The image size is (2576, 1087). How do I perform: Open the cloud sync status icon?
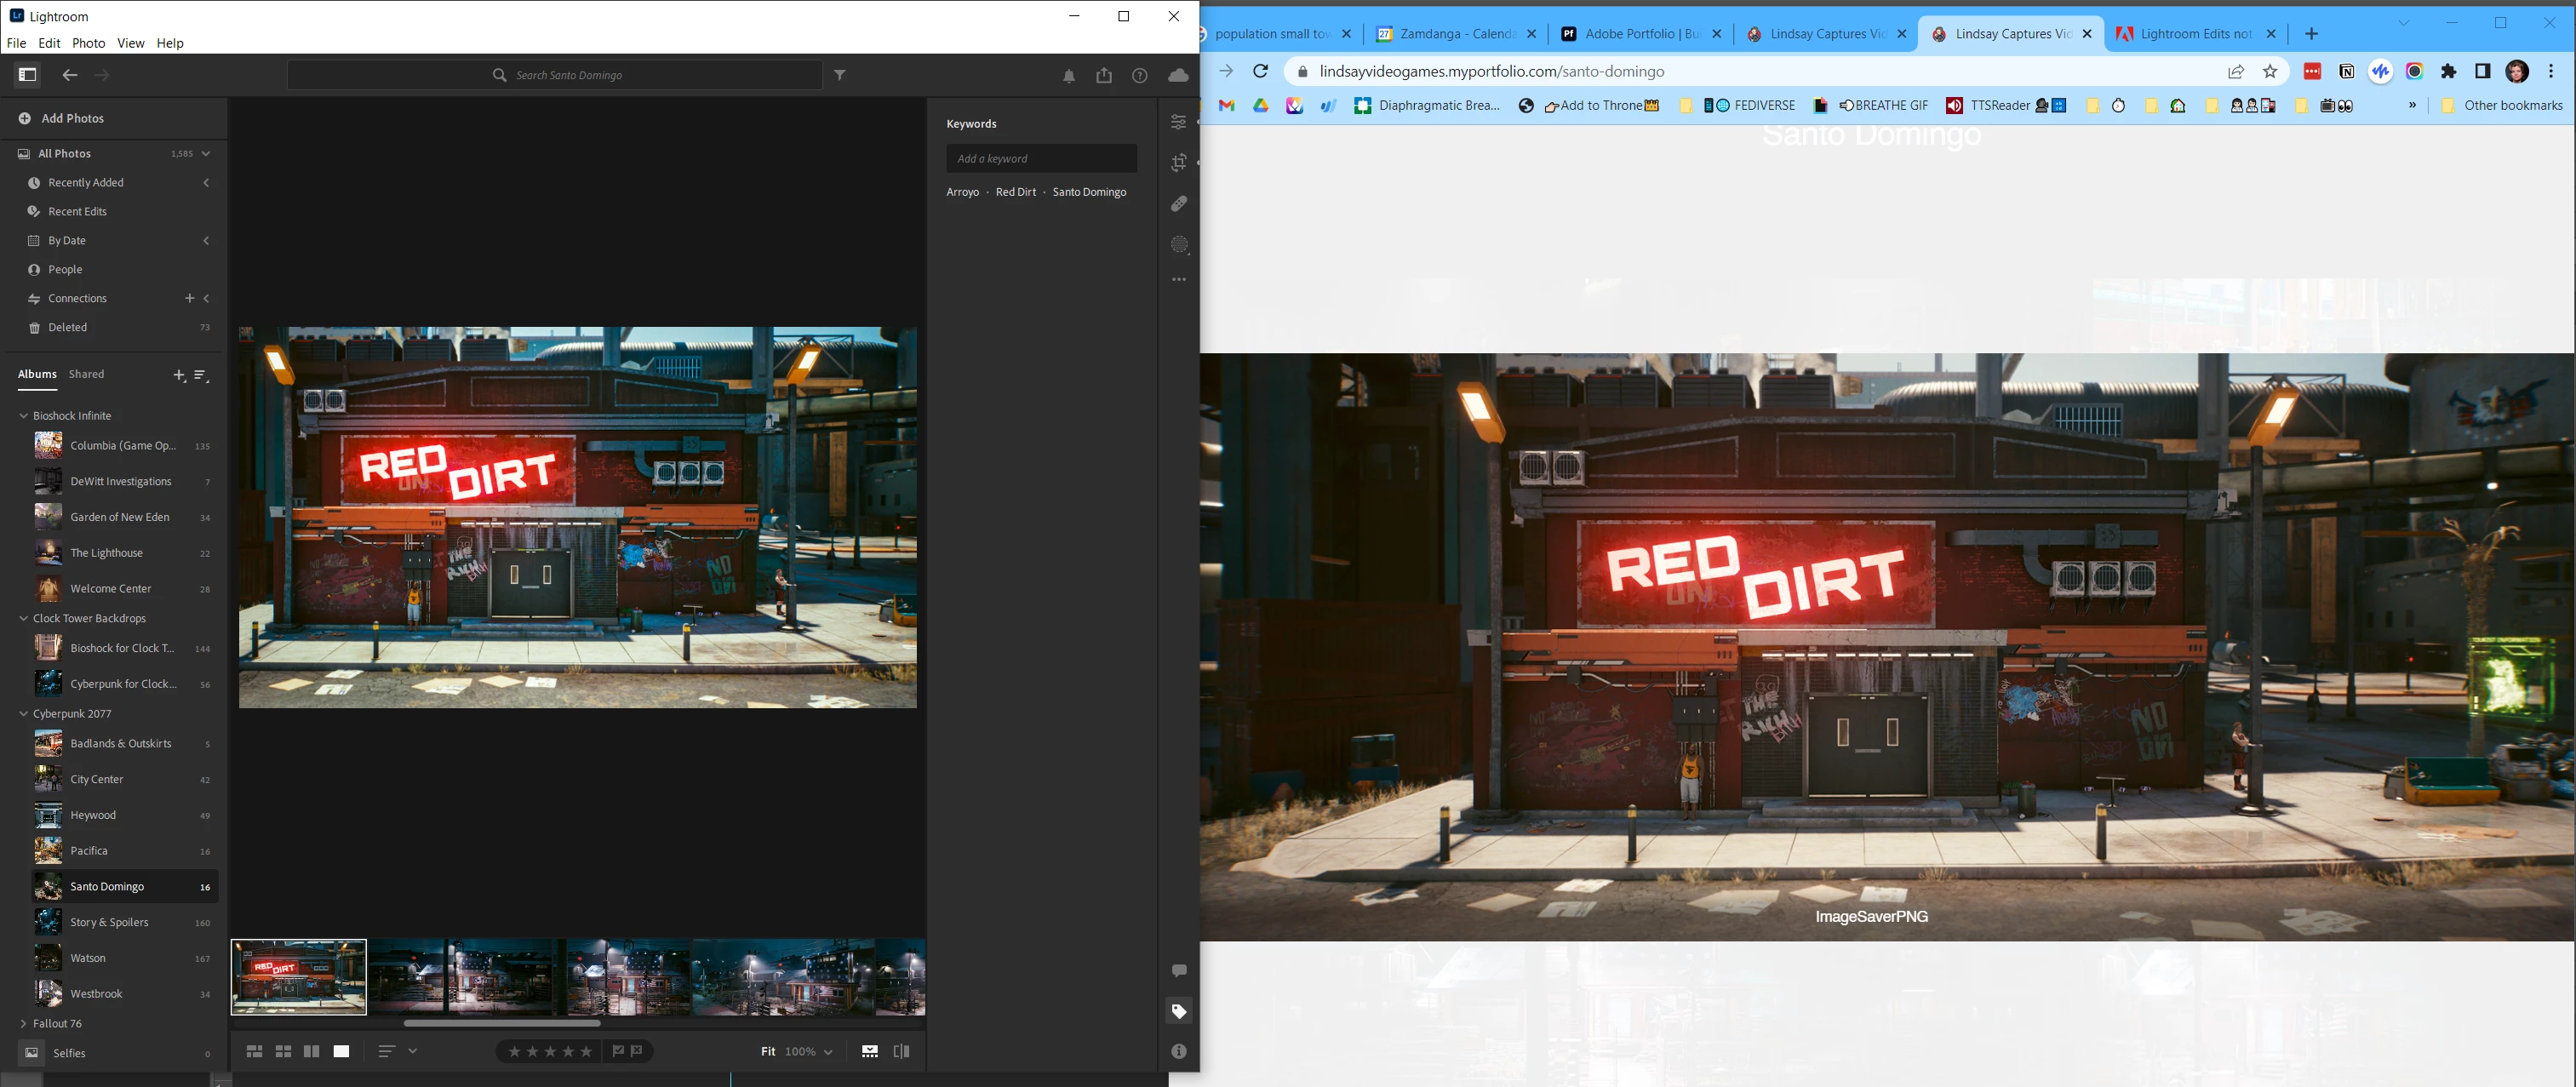[1178, 75]
